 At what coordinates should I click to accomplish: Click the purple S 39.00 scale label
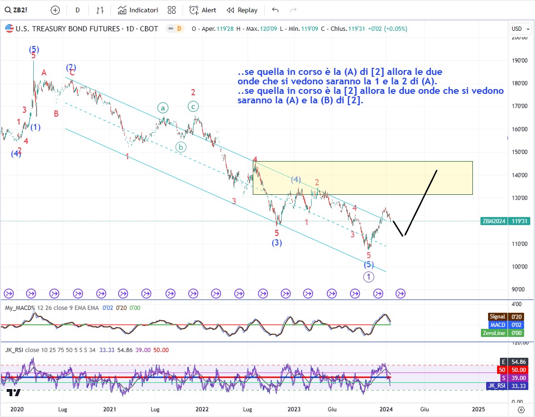[515, 378]
